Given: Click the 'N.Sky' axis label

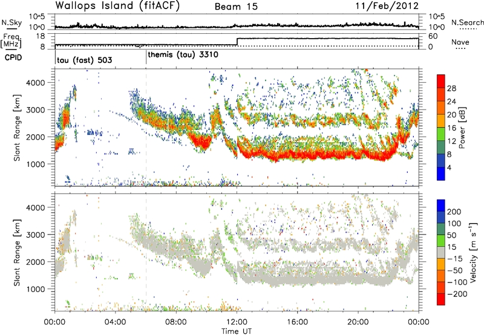Looking at the screenshot, I should click(11, 23).
